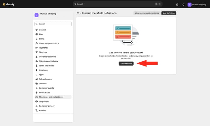The height and width of the screenshot is (126, 210).
Task: Click View unstructured metafields button
Action: point(147,13)
